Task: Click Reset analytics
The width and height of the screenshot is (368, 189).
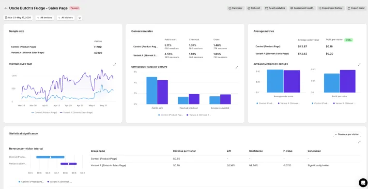Action: [x=275, y=8]
